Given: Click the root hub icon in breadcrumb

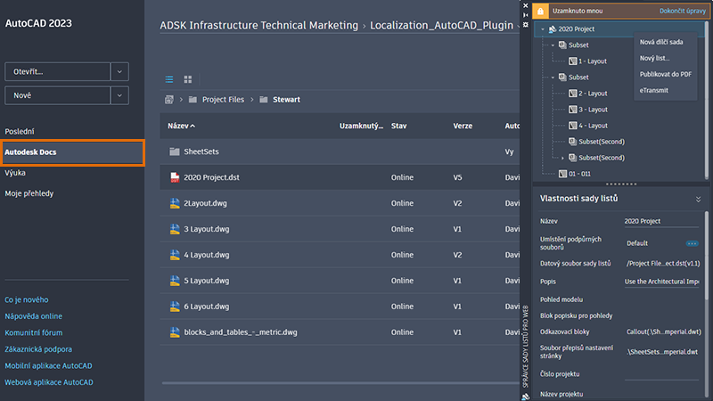Looking at the screenshot, I should click(169, 100).
